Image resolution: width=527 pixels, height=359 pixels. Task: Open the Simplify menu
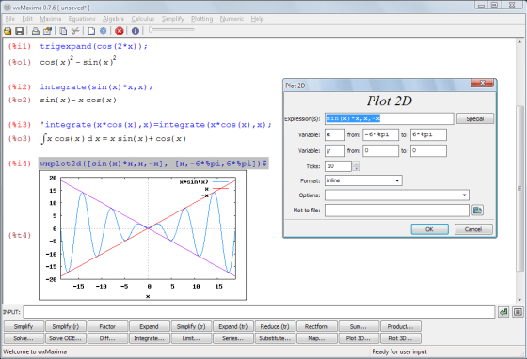point(173,19)
